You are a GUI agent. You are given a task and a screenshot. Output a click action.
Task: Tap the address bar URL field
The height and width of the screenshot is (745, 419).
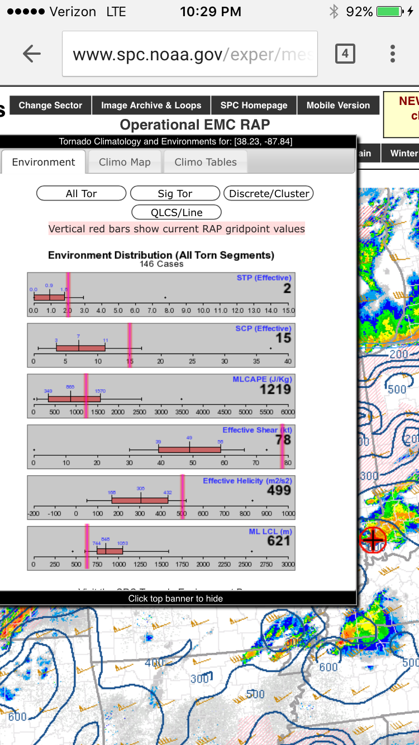click(190, 54)
